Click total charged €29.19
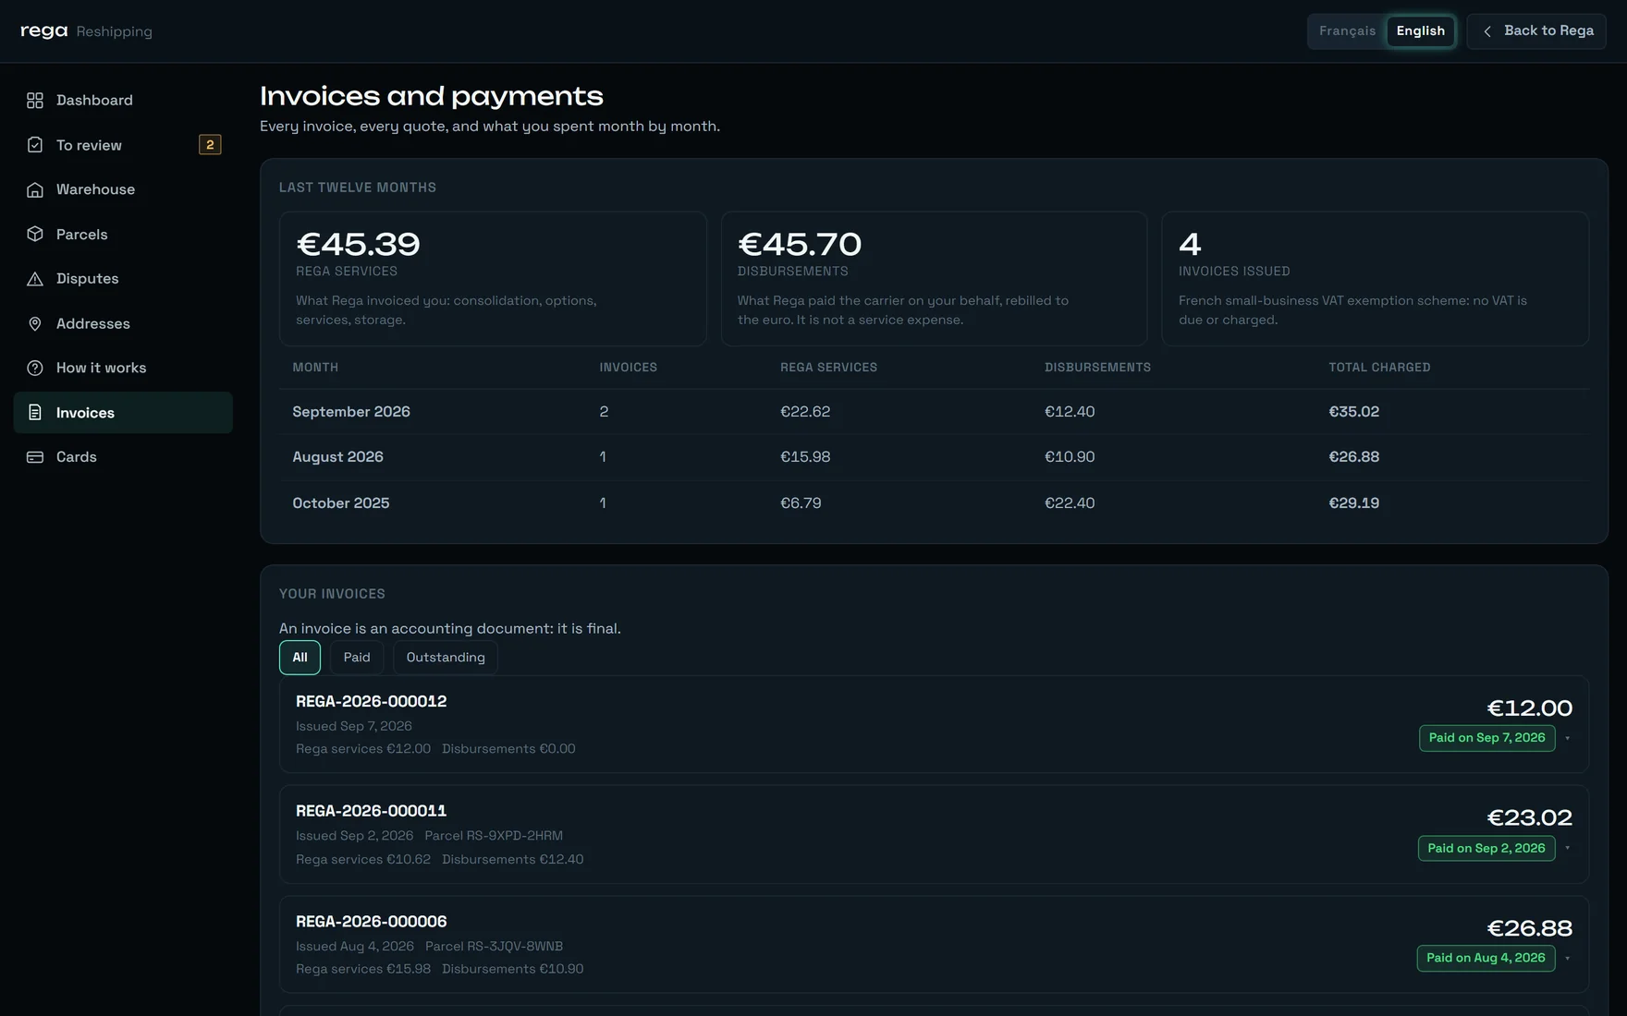The width and height of the screenshot is (1627, 1016). (1353, 503)
